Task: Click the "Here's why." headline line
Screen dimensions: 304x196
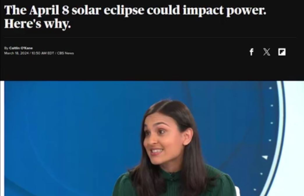Action: [38, 24]
